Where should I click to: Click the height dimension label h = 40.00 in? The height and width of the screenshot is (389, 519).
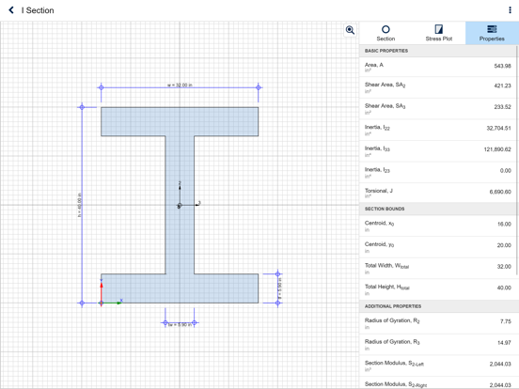coord(79,205)
